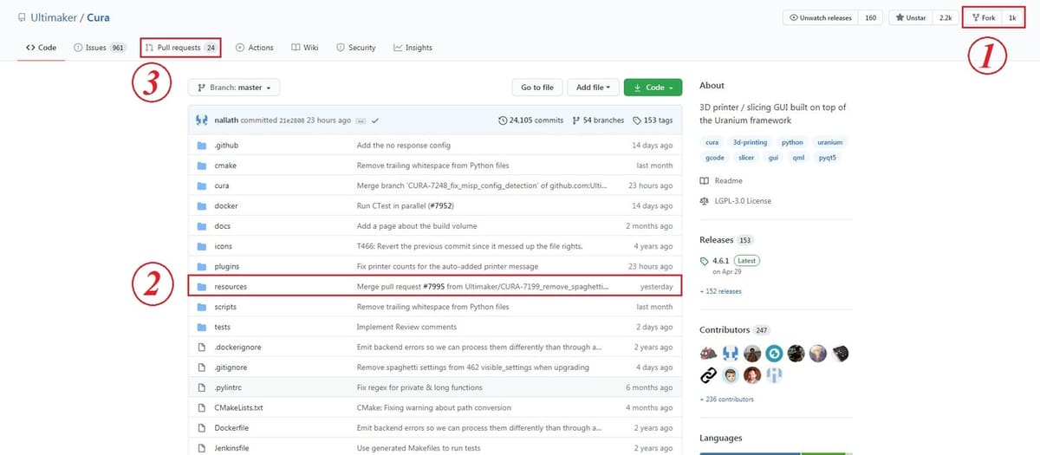Open the Issues tab
Viewport: 1040px width, 455px height.
point(100,48)
